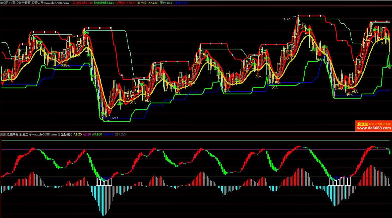Click the blue 支撑:1353 value
Image resolution: width=392 pixels, height=218 pixels.
181,3
